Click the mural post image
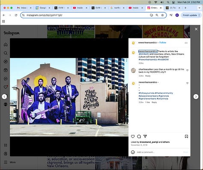This screenshot has height=170, width=203. click(69, 97)
